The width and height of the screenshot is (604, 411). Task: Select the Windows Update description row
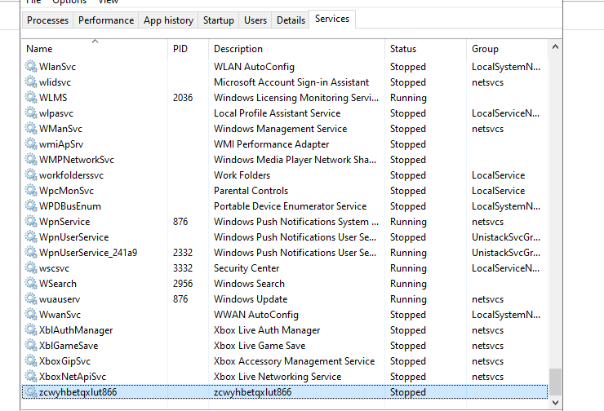pyautogui.click(x=251, y=299)
